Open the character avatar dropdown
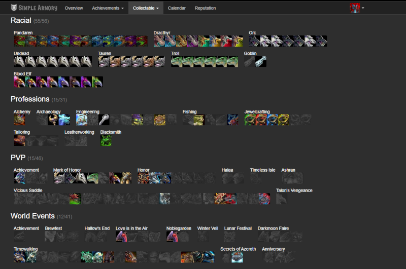The width and height of the screenshot is (406, 269). point(357,8)
